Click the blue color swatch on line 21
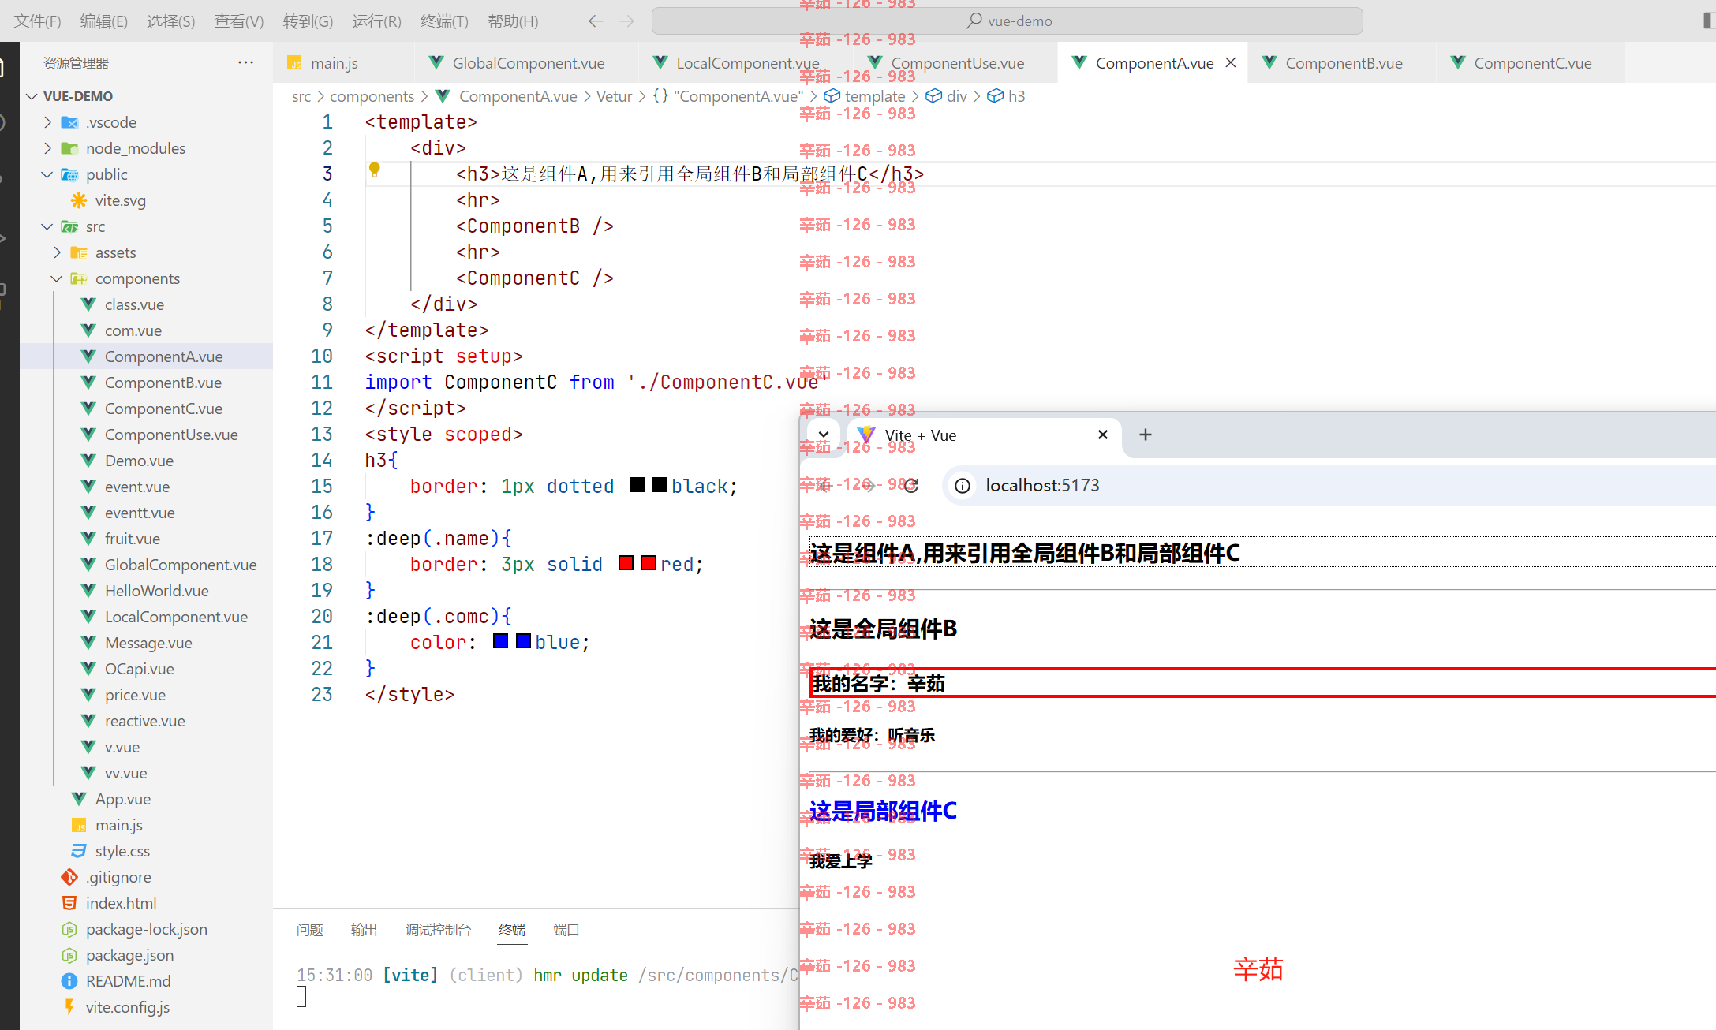This screenshot has height=1030, width=1716. [500, 641]
